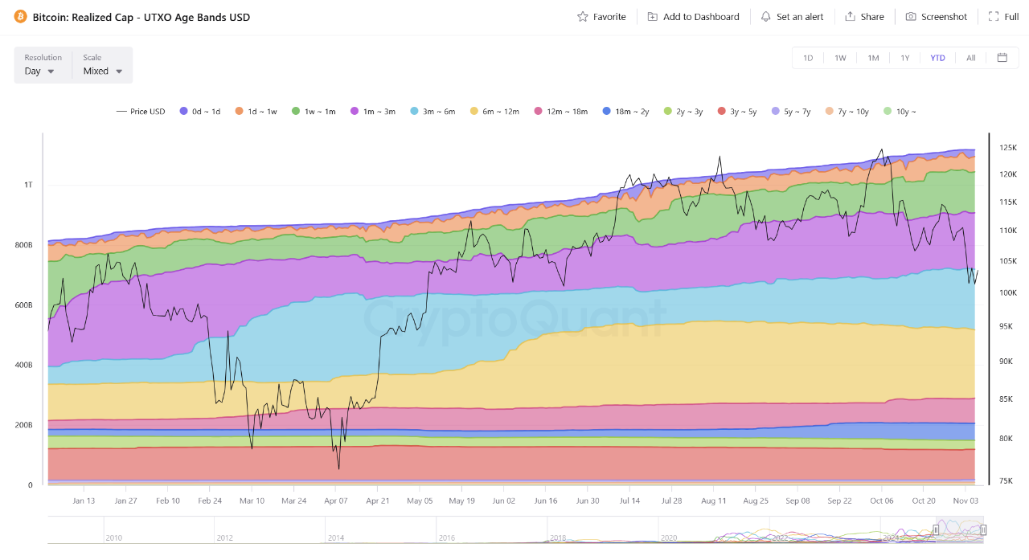Screen dimensions: 1029x560
Task: Open the Scale Mixed dropdown
Action: pos(103,71)
